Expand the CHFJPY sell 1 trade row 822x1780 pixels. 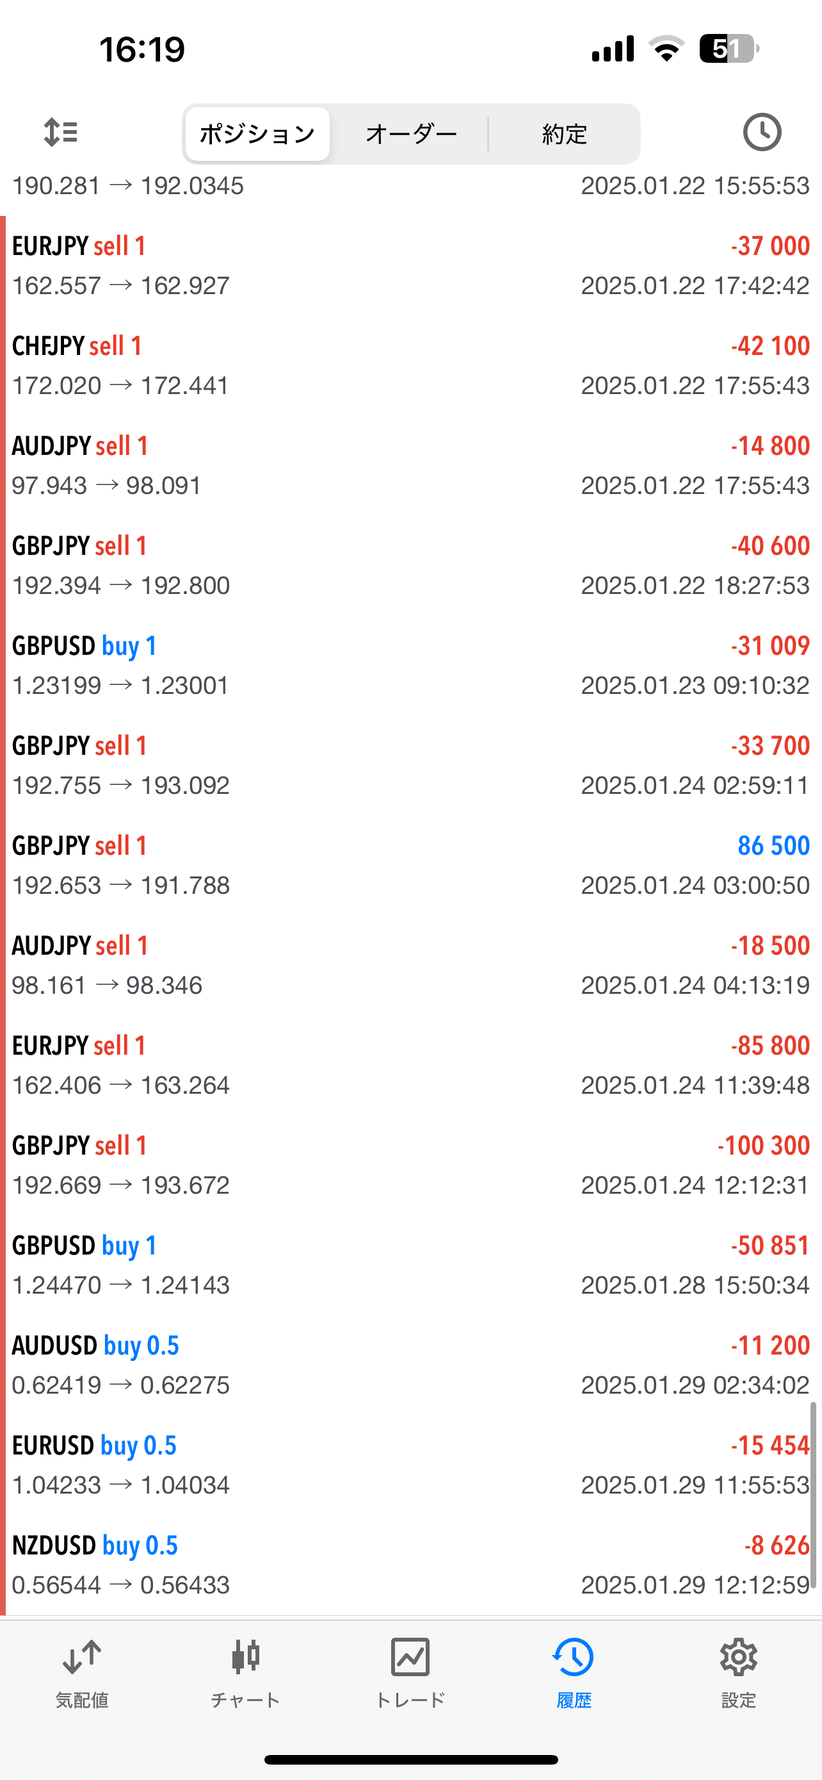pyautogui.click(x=410, y=365)
